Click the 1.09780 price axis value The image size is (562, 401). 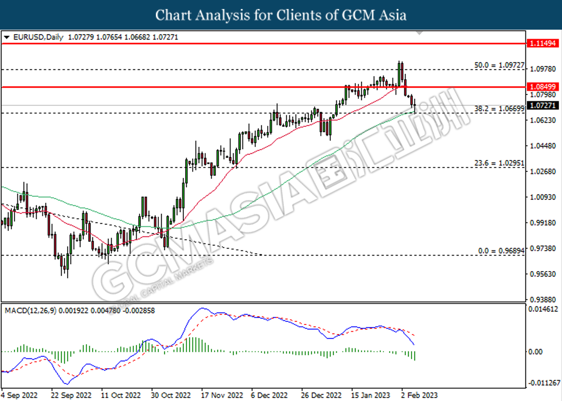click(543, 69)
